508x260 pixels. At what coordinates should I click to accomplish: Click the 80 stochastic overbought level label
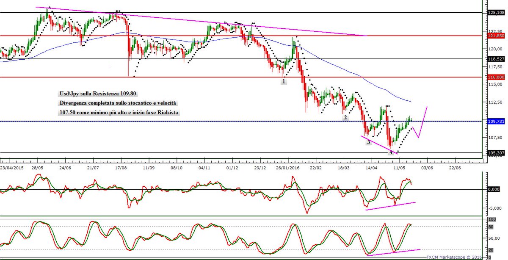[491, 227]
